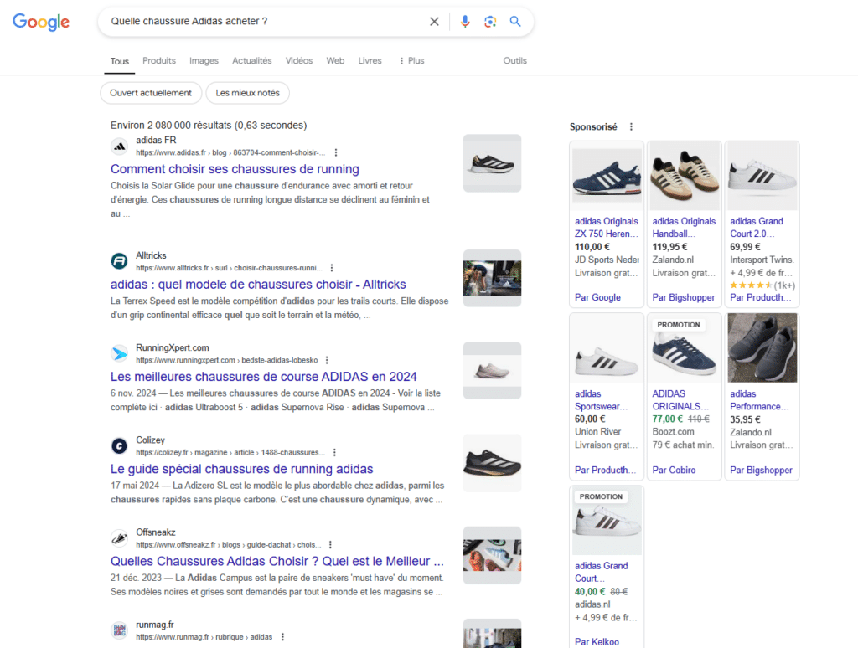The height and width of the screenshot is (648, 858).
Task: Click the Colizey site favicon
Action: click(119, 446)
